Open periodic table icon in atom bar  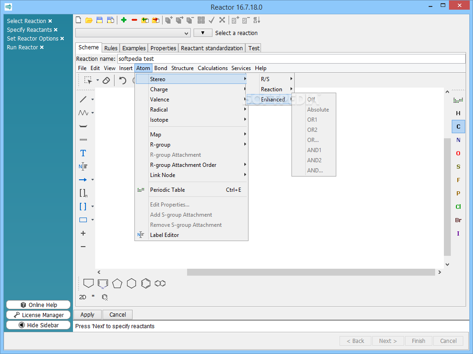pos(458,100)
